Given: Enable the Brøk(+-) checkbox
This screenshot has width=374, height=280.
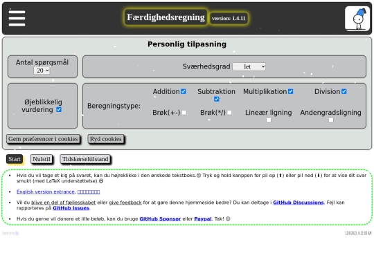Looking at the screenshot, I should 184,113.
